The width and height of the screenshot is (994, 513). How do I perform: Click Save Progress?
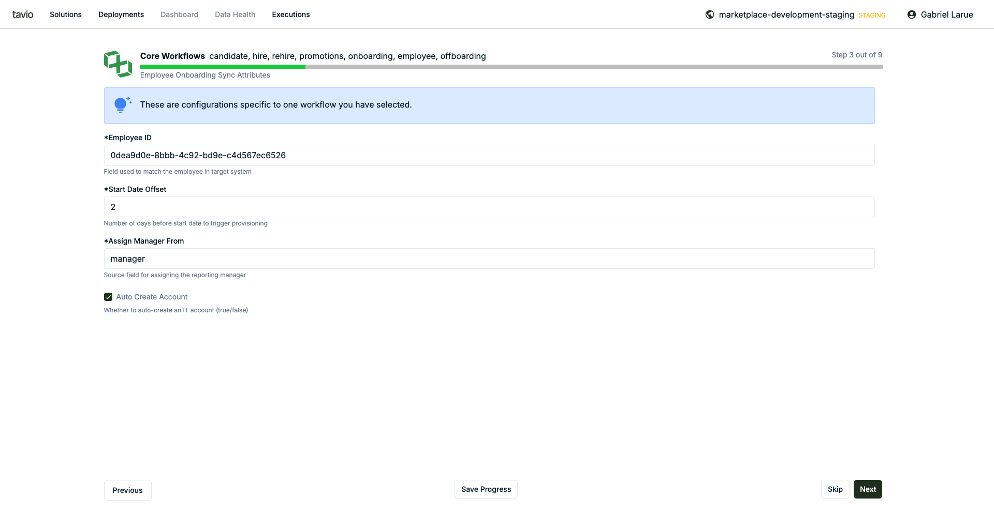[486, 489]
